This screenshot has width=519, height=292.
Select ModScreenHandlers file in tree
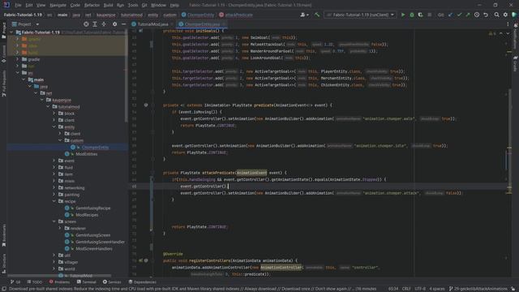point(94,249)
